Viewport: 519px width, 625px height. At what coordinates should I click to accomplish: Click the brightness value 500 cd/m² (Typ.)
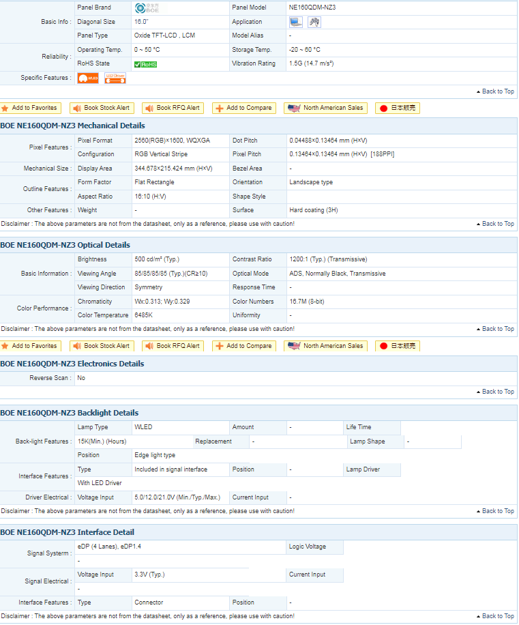pos(157,259)
